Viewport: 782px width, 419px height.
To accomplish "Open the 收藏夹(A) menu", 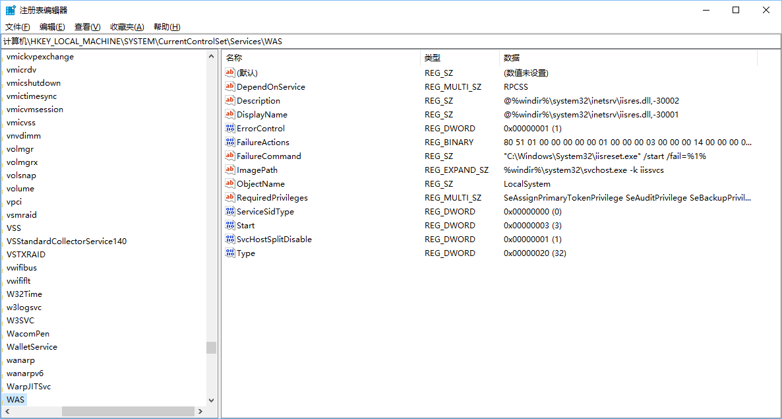I will [x=127, y=27].
